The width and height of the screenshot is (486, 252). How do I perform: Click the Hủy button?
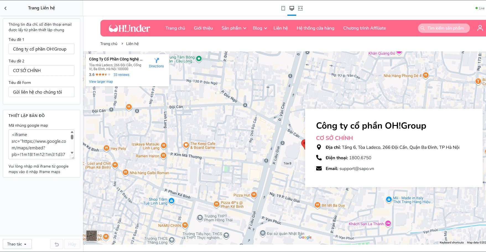72,244
